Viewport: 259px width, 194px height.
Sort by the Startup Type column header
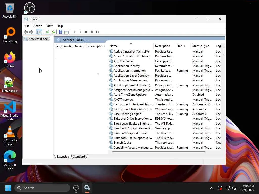click(201, 46)
